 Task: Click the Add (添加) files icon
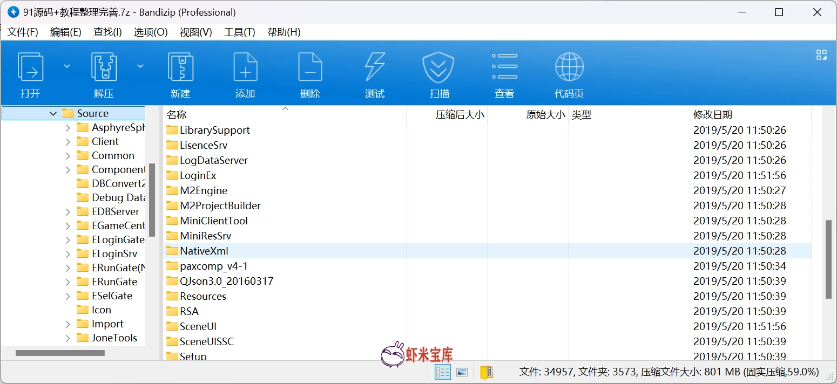245,67
